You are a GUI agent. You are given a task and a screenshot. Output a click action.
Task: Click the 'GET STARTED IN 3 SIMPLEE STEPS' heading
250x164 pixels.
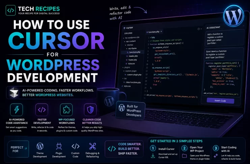point(176,141)
